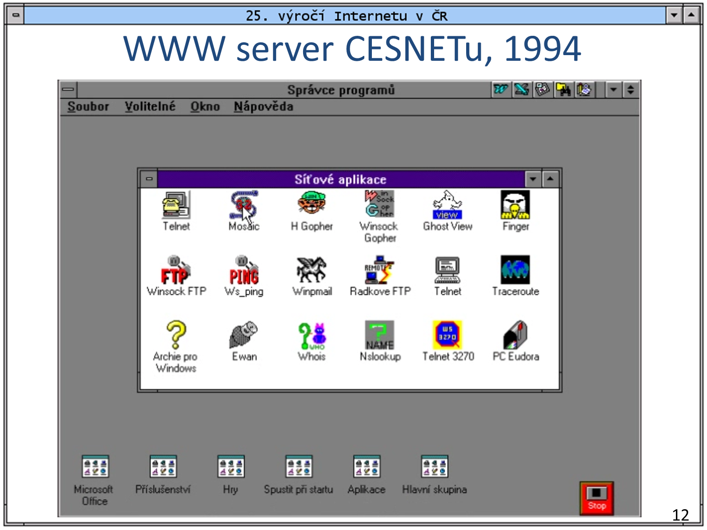Open the Aplikace program group
The image size is (707, 530).
pos(367,466)
